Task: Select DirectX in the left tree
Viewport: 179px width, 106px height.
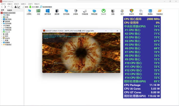Action: pyautogui.click(x=7, y=32)
